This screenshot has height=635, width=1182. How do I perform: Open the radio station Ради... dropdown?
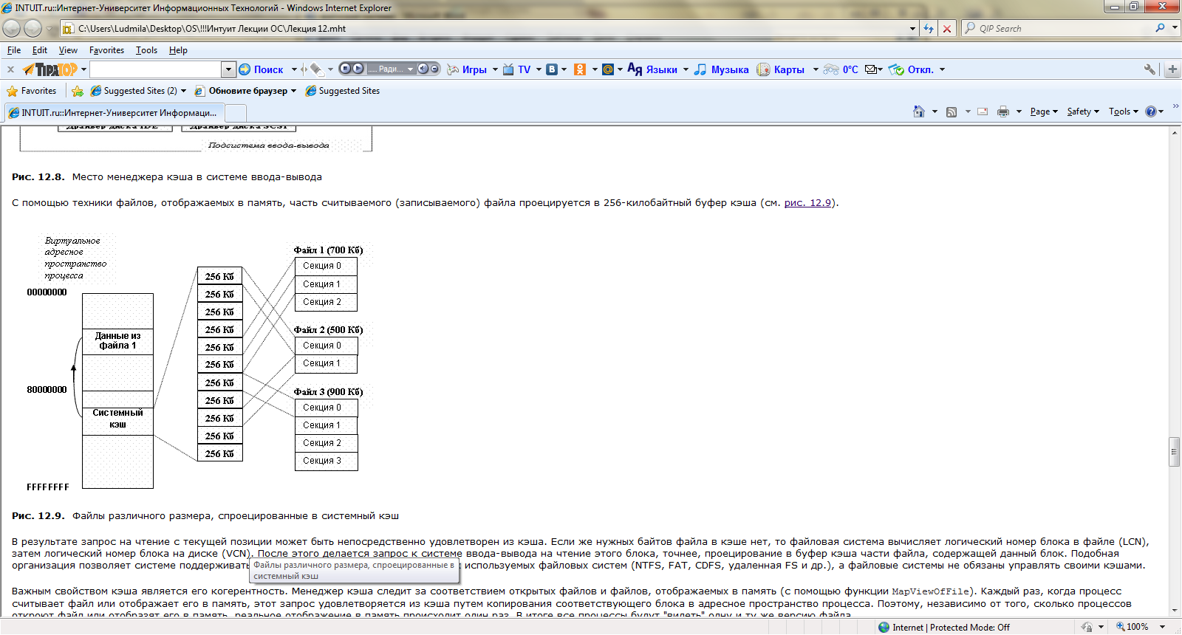click(x=391, y=69)
